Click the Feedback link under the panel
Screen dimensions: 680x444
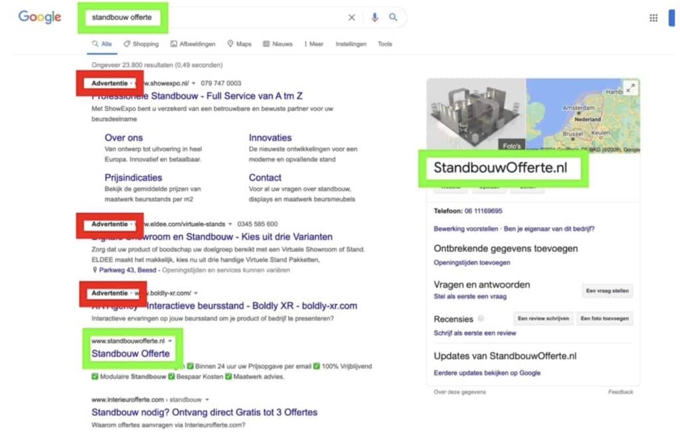621,392
